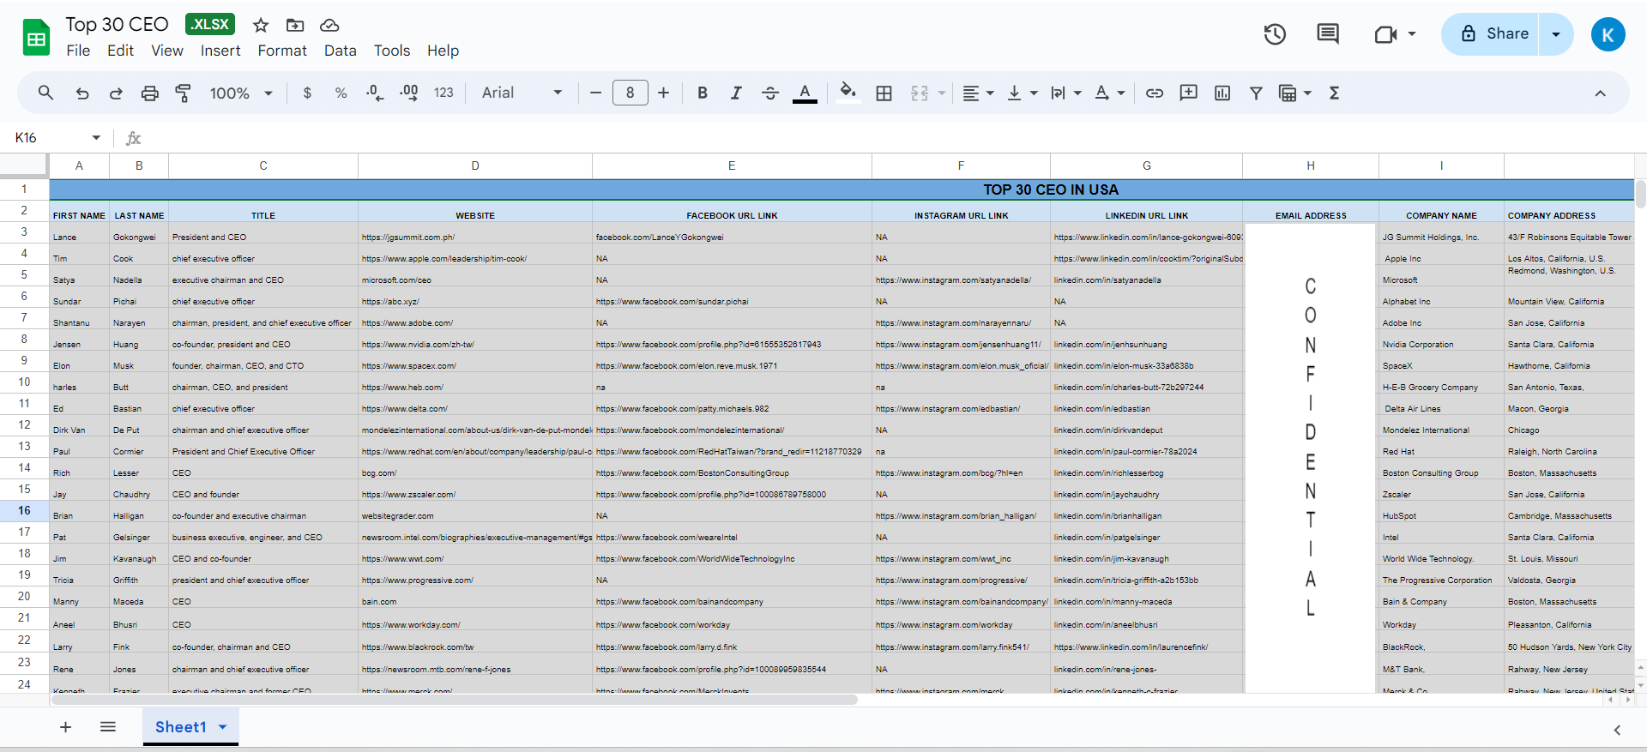This screenshot has width=1647, height=752.
Task: Open the Data menu
Action: click(x=340, y=51)
